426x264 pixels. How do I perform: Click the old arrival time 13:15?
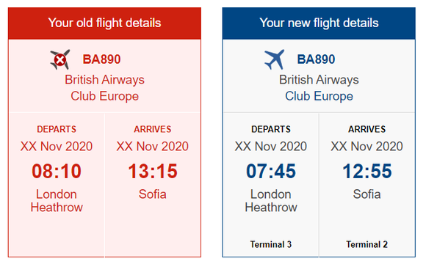click(153, 171)
